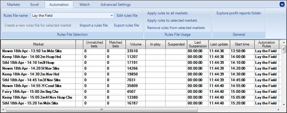Screen dimensions: 287x113
Task: Apply rules to selected markets
Action: [172, 20]
